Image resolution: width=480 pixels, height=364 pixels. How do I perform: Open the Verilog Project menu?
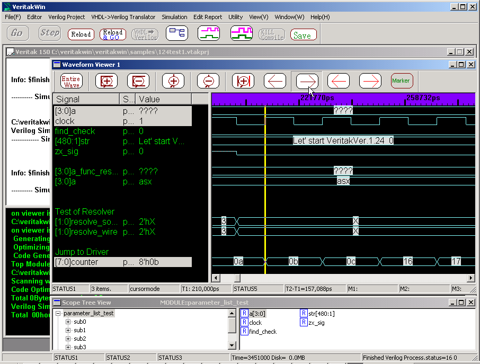point(66,17)
